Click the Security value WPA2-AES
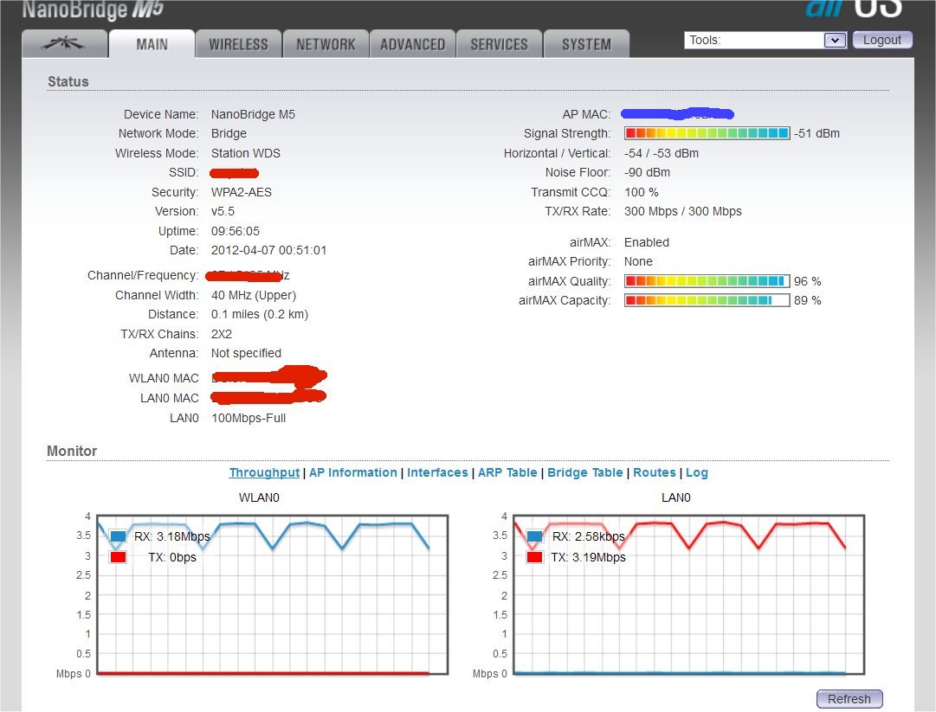936x712 pixels. pyautogui.click(x=242, y=192)
